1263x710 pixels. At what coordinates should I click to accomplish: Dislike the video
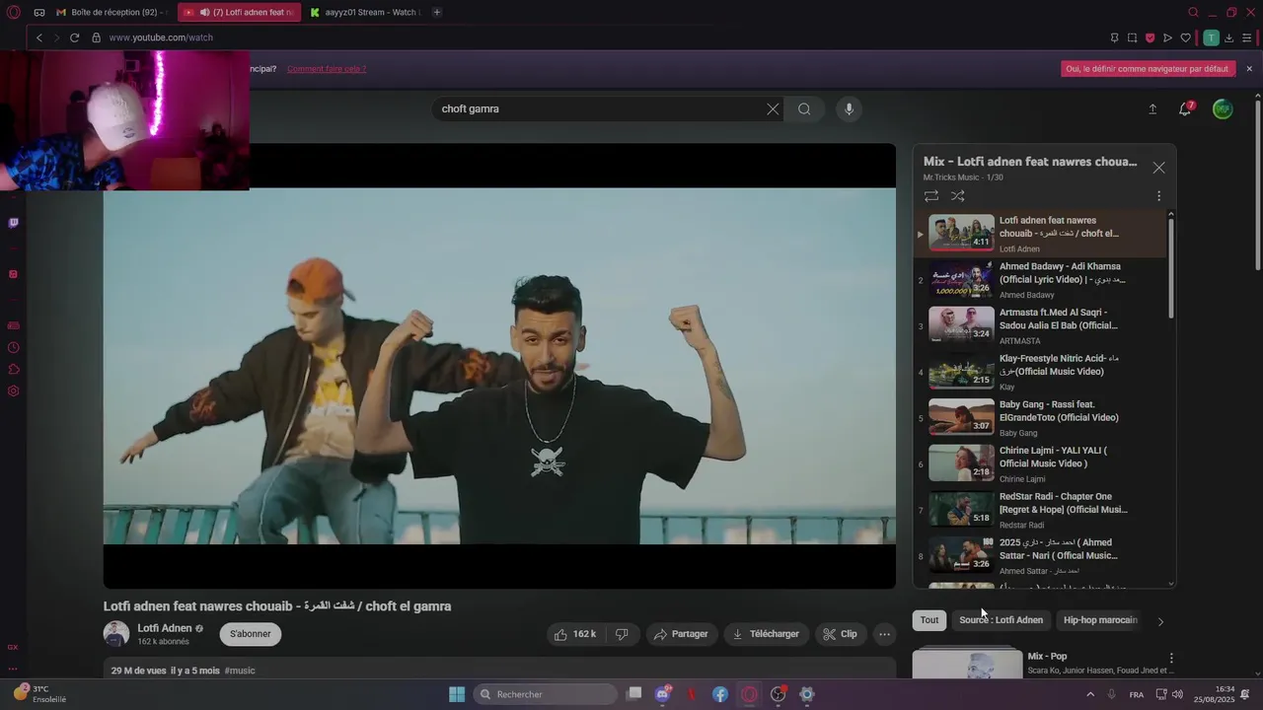(622, 634)
